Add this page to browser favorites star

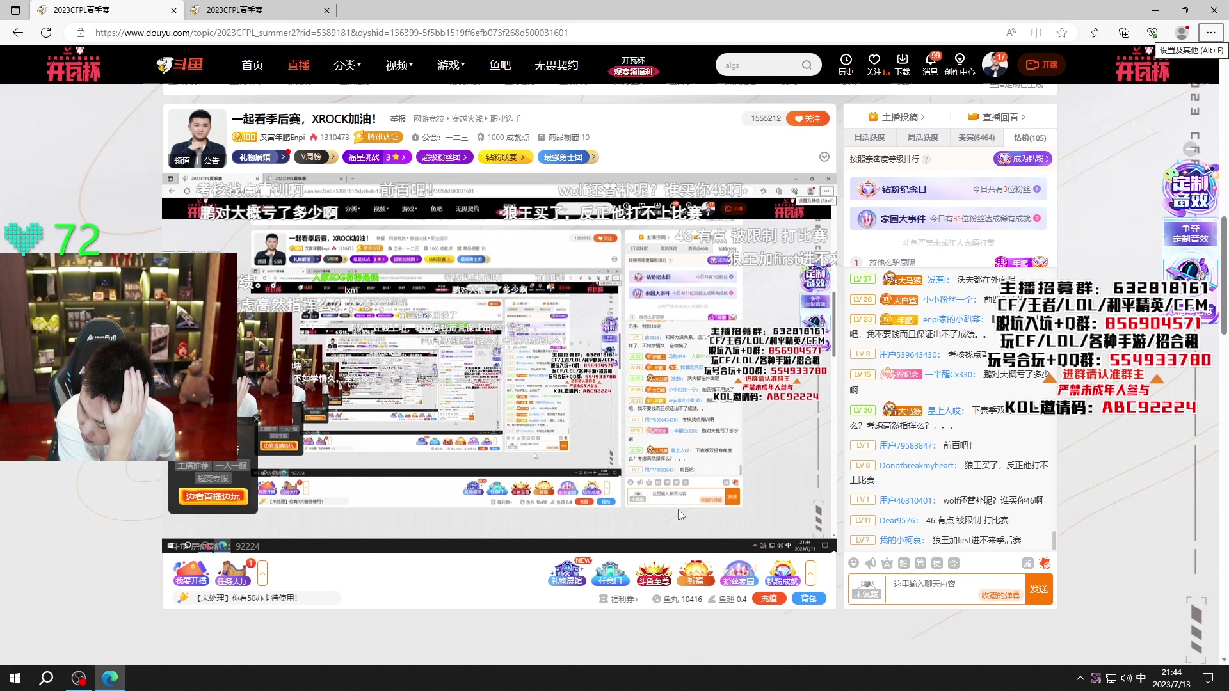(1062, 33)
